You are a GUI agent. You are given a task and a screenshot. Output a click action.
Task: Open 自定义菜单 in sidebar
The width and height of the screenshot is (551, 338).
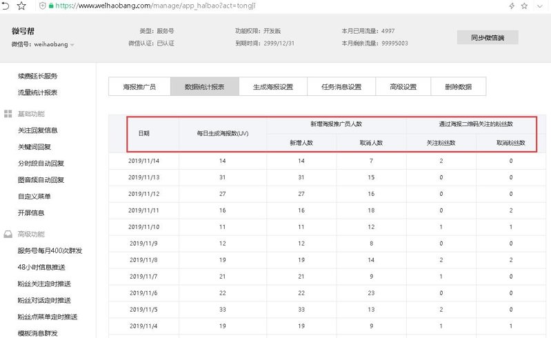(x=34, y=197)
